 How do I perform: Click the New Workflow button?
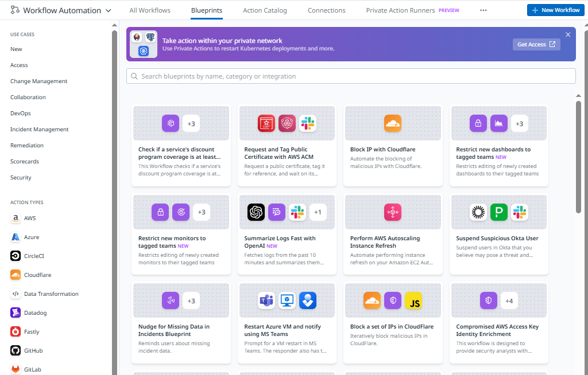tap(555, 10)
